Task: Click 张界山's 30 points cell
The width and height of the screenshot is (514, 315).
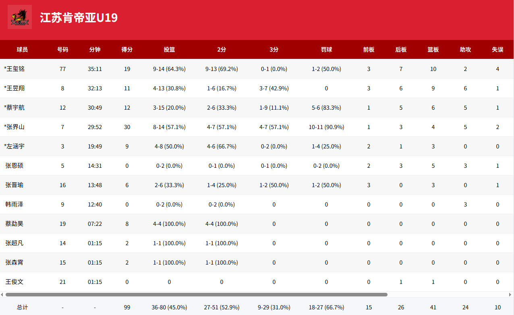Action: [127, 127]
